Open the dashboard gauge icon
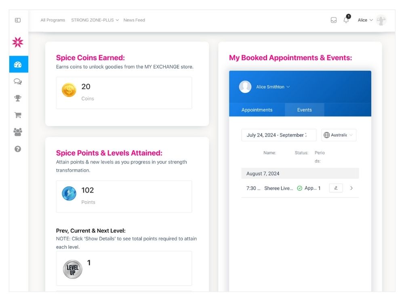The image size is (404, 303). coord(18,65)
